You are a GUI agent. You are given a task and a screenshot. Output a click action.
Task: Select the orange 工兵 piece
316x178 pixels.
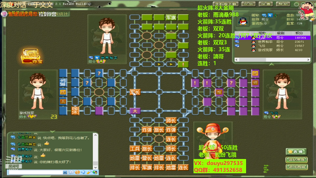tap(135, 149)
